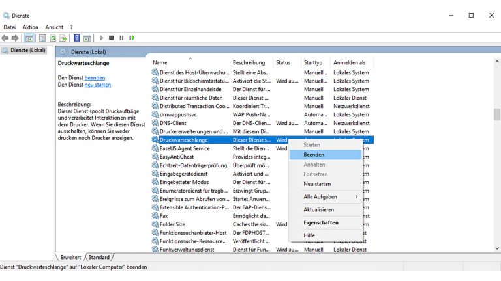Select the DNS-Client service row
This screenshot has height=281, width=501.
pyautogui.click(x=173, y=123)
